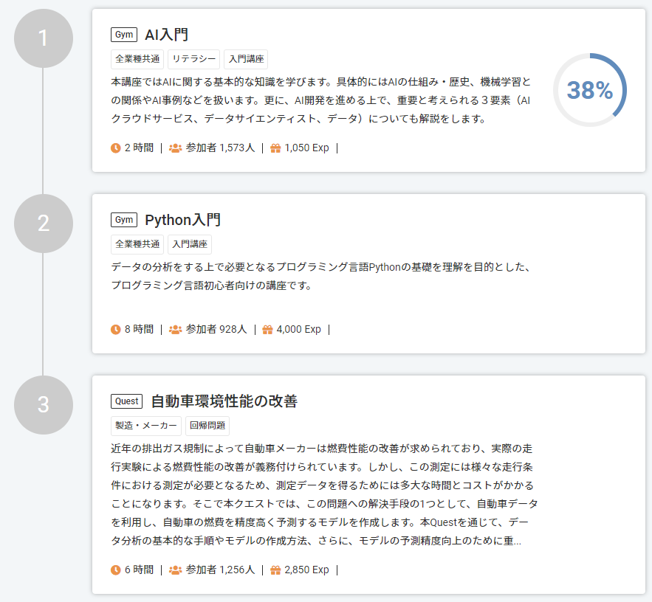This screenshot has width=652, height=602.
Task: Click the participants icon beside 参加者 1,256人
Action: (176, 570)
